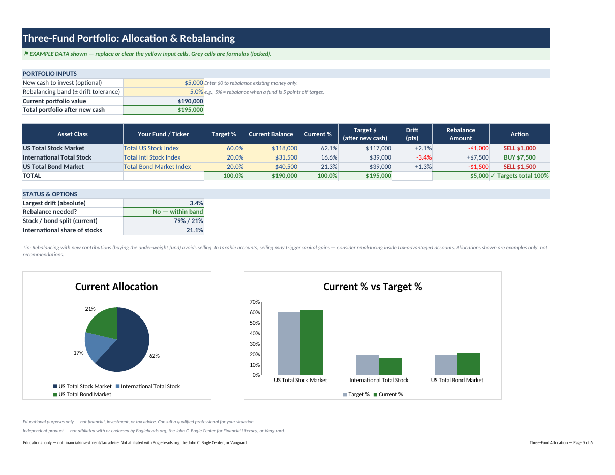Select the New cash to invest $5,000 cell

tap(164, 83)
